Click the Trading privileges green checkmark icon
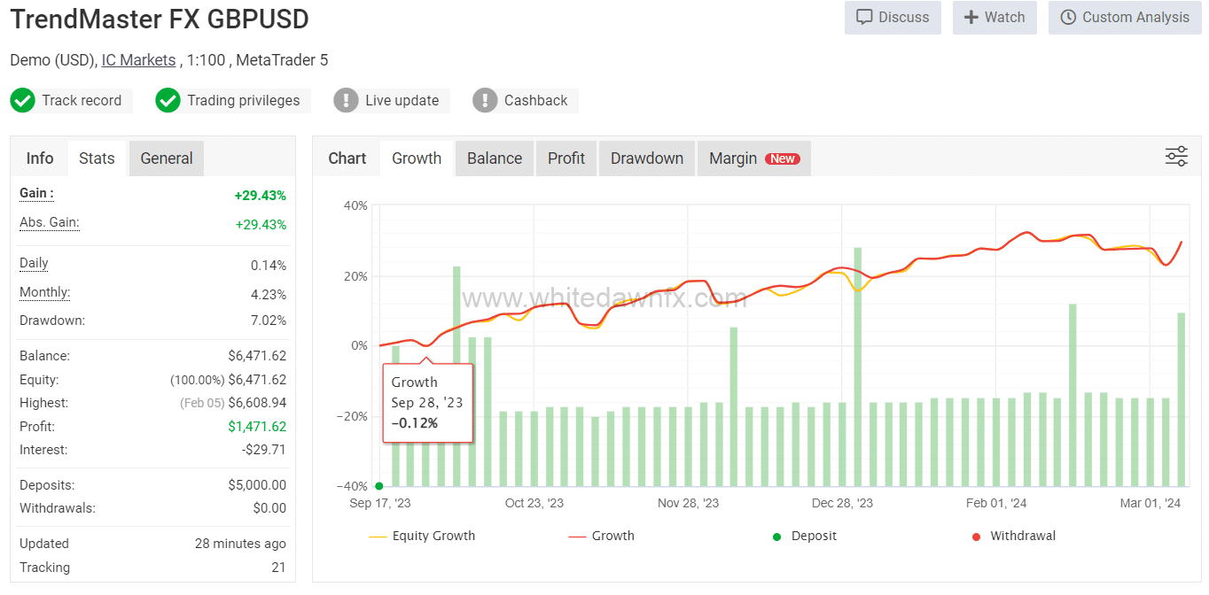The width and height of the screenshot is (1209, 595). 168,100
